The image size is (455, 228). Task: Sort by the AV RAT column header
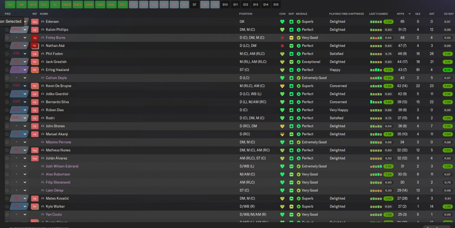(449, 14)
